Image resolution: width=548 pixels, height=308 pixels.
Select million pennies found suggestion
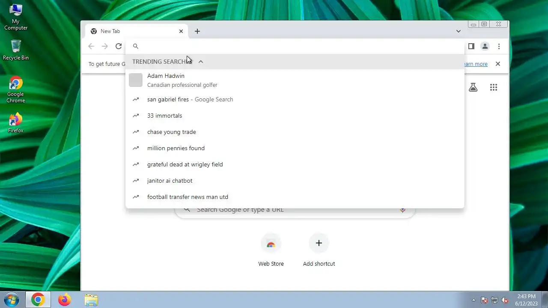point(295,148)
